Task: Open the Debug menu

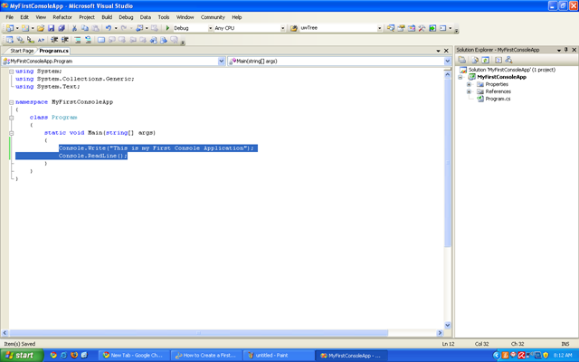Action: 126,17
